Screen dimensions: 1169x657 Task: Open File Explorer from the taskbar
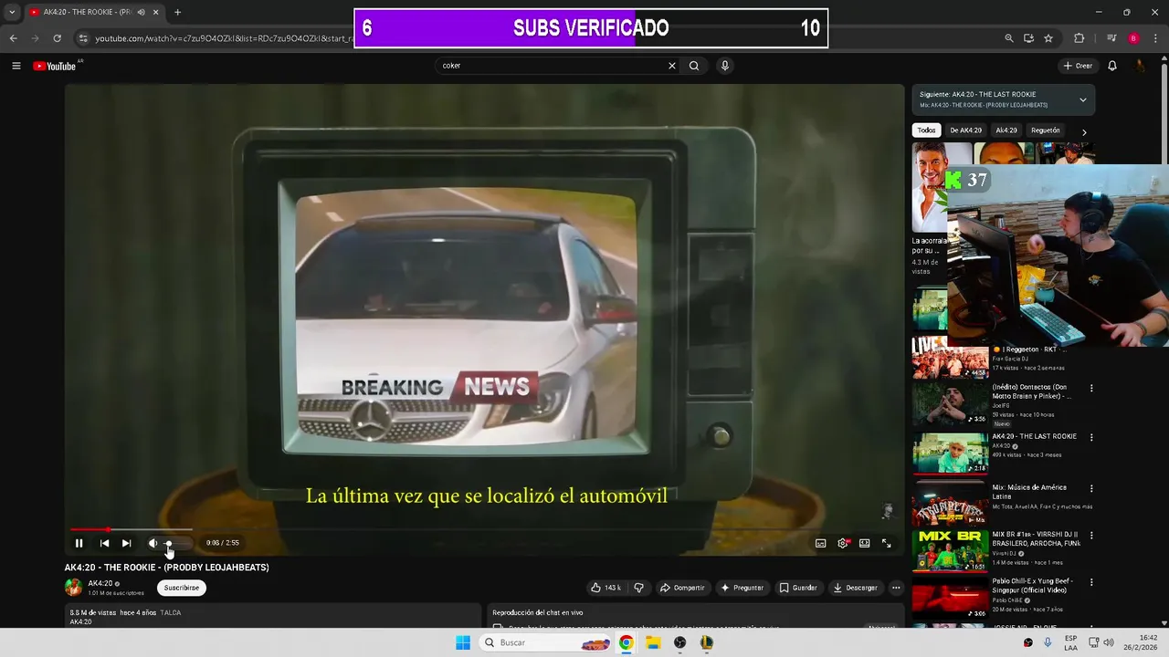pos(653,642)
